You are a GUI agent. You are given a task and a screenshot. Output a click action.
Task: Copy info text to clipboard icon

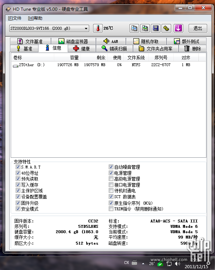click(134, 28)
